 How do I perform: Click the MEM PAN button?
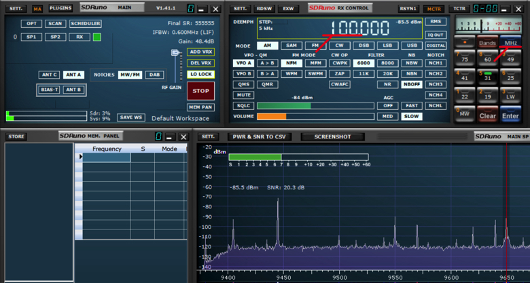coord(200,107)
